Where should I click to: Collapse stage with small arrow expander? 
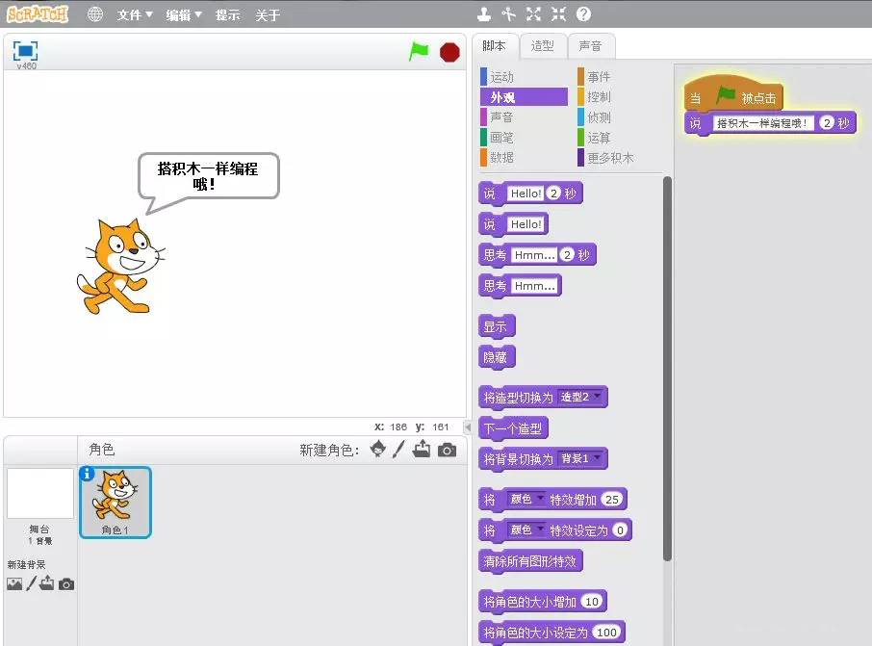pyautogui.click(x=468, y=426)
